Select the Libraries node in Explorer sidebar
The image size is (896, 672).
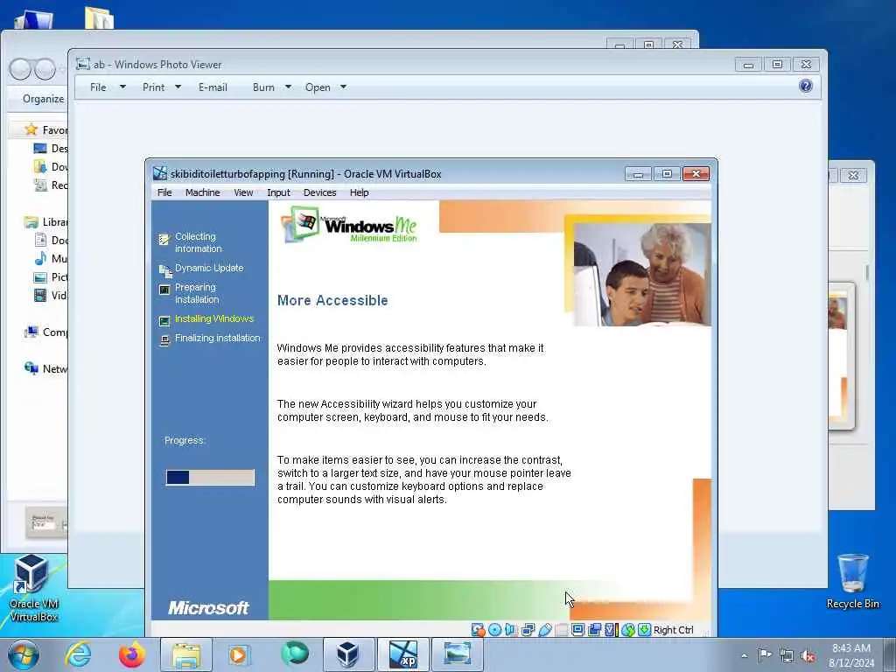pos(45,221)
